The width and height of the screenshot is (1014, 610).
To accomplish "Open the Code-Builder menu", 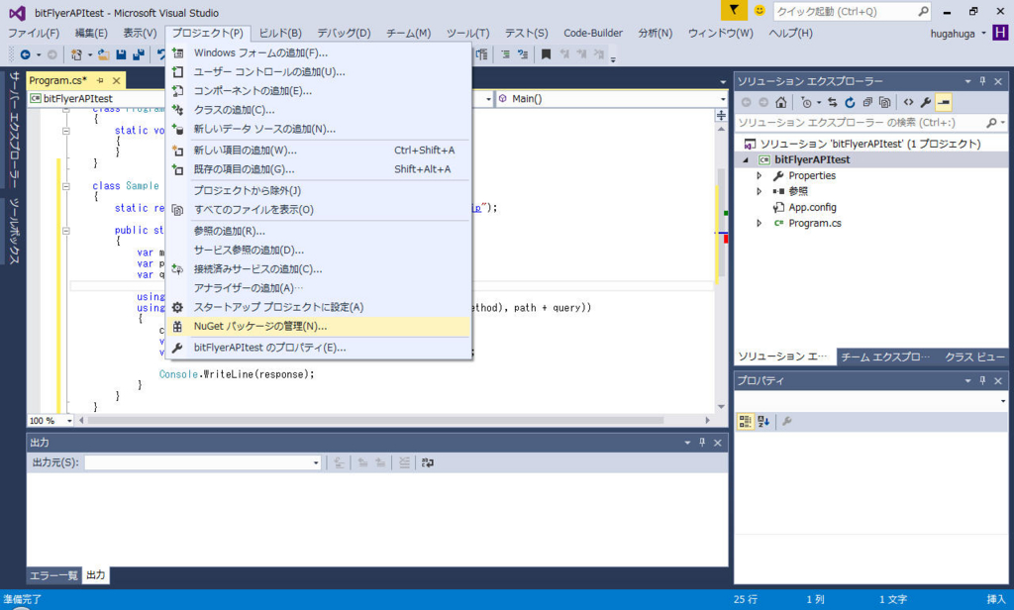I will click(592, 33).
